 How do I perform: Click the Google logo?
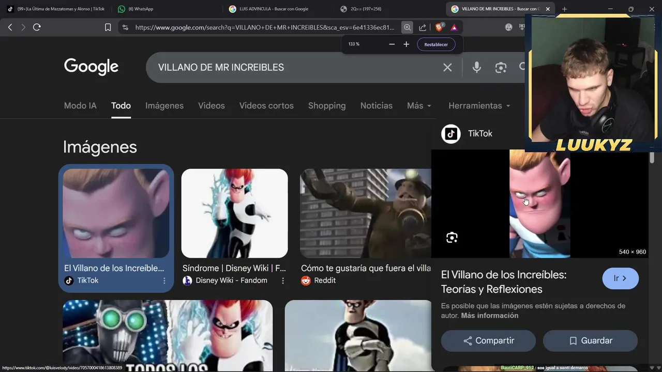point(91,67)
